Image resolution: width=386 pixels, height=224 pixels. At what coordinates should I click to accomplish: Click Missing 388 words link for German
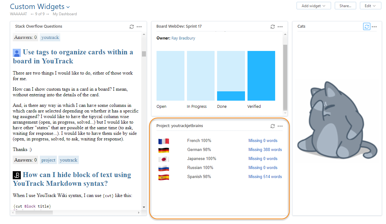pyautogui.click(x=265, y=149)
